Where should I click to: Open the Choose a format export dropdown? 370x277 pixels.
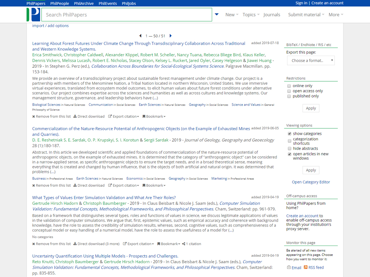[x=310, y=61]
